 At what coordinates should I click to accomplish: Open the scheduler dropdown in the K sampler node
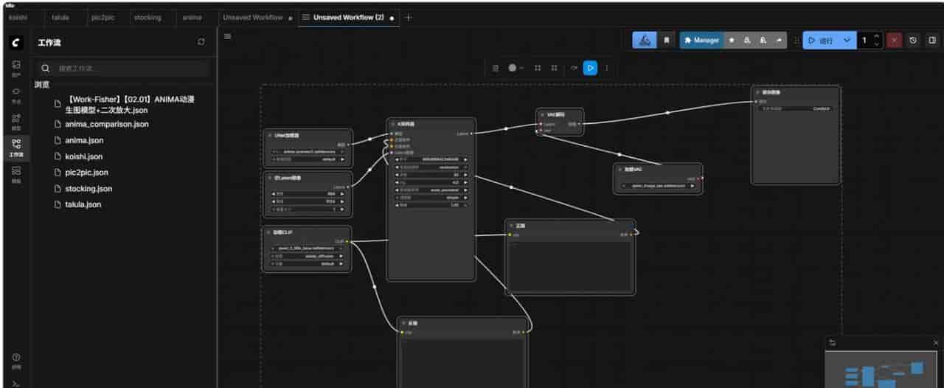pos(431,198)
